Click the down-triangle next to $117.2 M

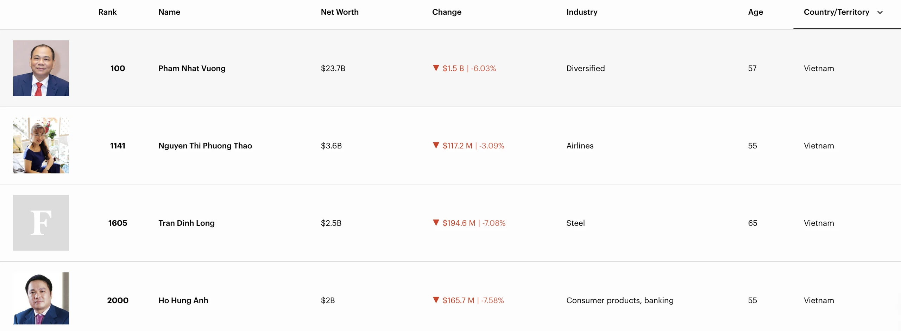(x=436, y=145)
